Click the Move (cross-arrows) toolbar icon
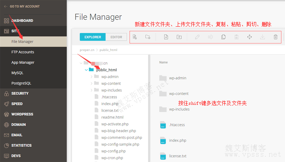This screenshot has width=285, height=162. click(249, 37)
